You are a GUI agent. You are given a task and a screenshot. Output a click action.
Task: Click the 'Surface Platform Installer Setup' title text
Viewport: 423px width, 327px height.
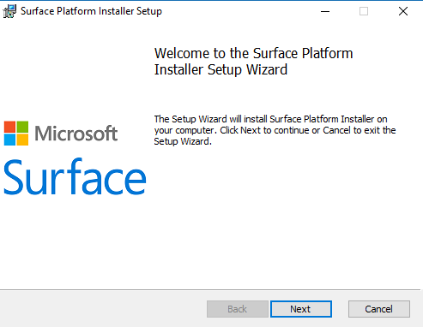coord(91,11)
